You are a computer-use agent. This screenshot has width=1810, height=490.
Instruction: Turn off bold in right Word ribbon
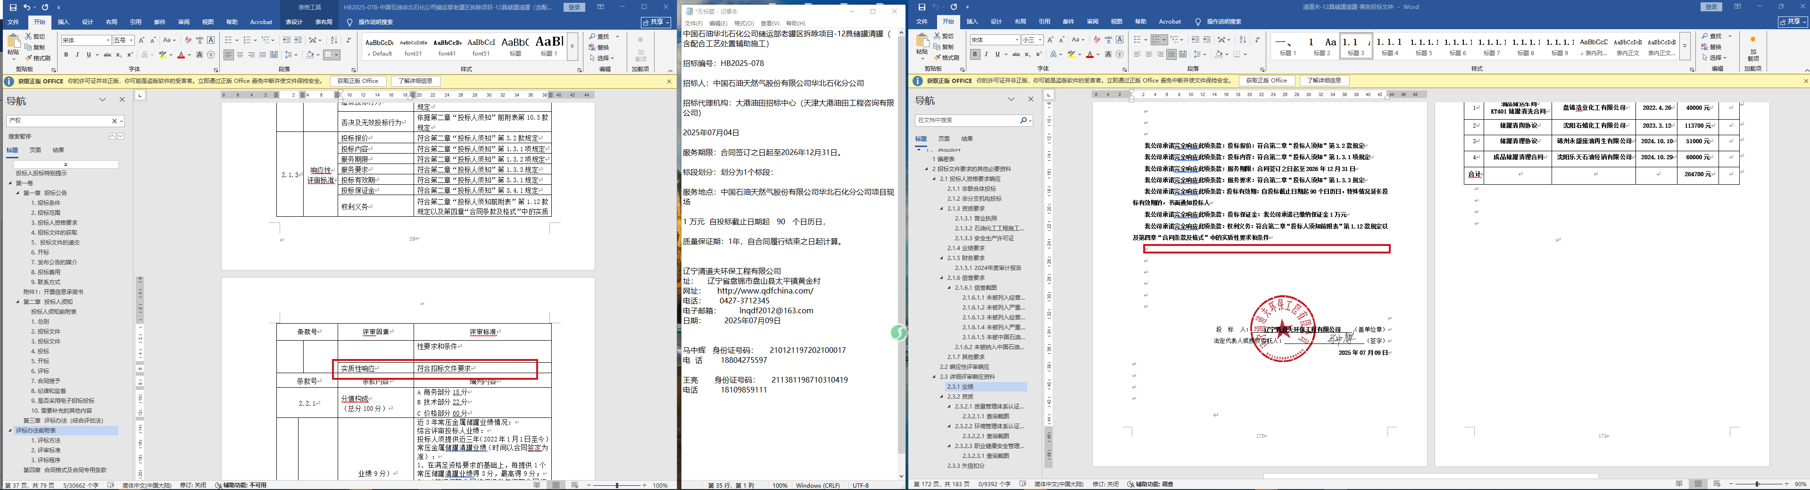click(x=975, y=54)
